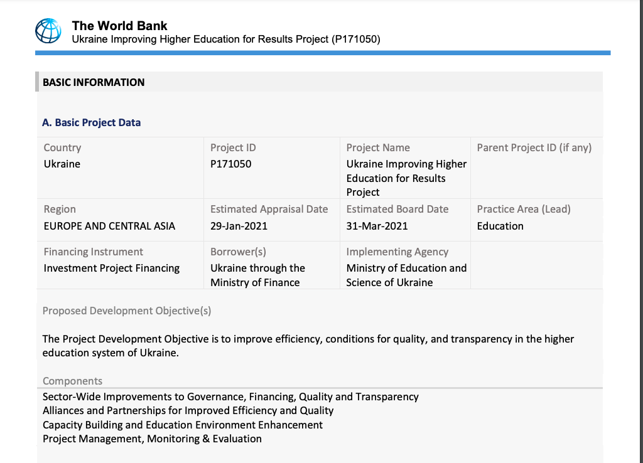Select the header subtitle containing "(P171050)"

(226, 40)
